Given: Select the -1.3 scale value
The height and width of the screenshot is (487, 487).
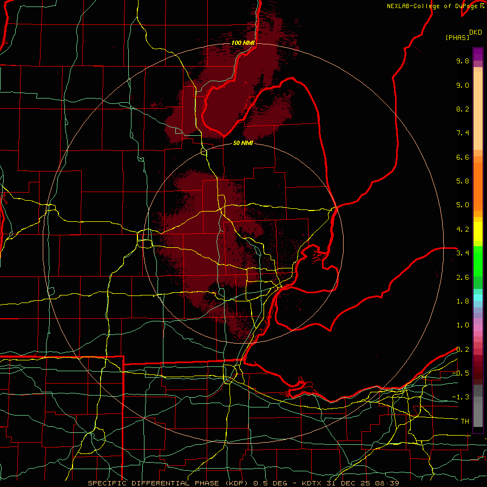Looking at the screenshot, I should point(461,397).
